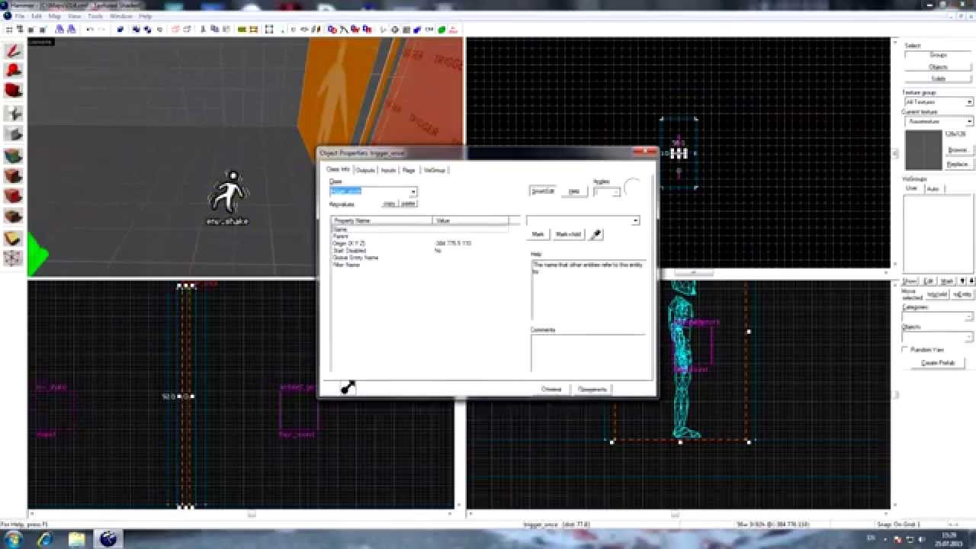Viewport: 976px width, 549px height.
Task: Click the entity connector icon at dialog bottom
Action: tap(348, 387)
